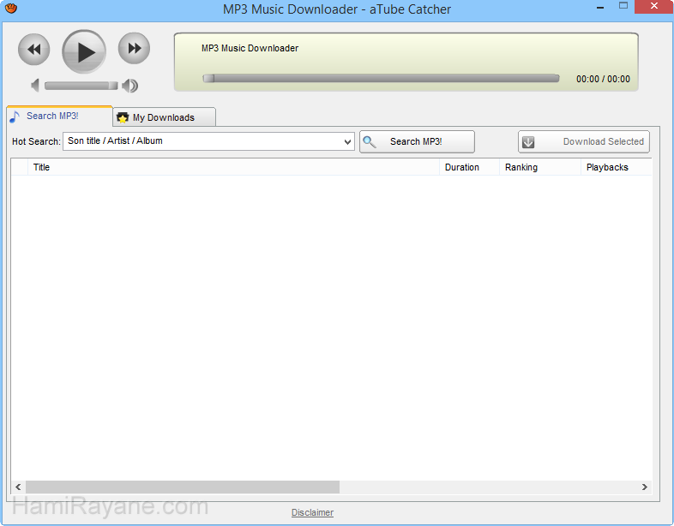Start playback with the Play button
Viewport: 674px width, 526px height.
coord(84,51)
